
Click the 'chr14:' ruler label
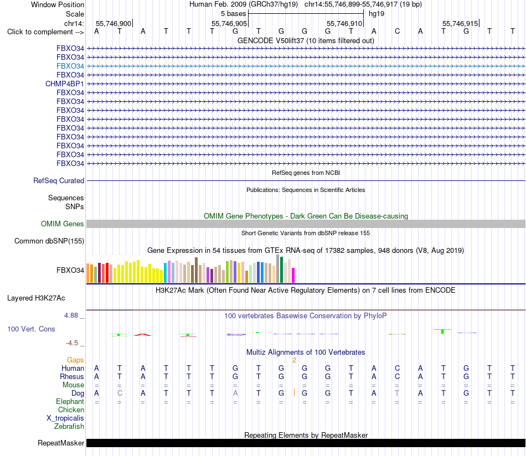click(74, 23)
